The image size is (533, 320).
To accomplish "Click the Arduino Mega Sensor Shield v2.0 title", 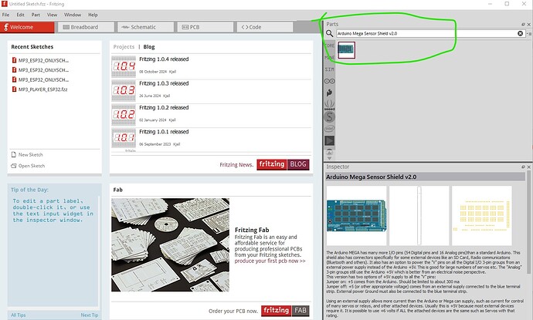I will point(372,177).
